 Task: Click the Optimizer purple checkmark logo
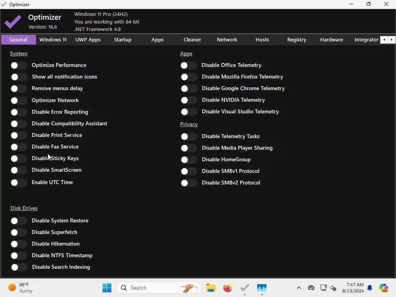[13, 22]
